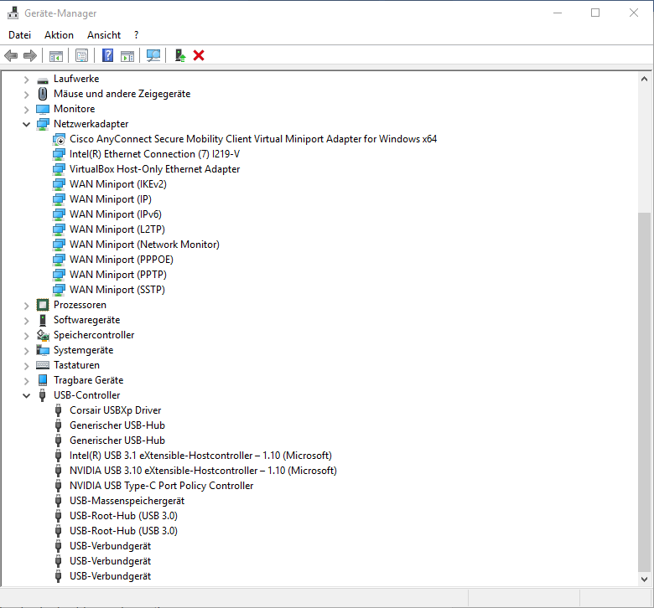The height and width of the screenshot is (608, 654).
Task: Select WAN Miniport (IKEv2)
Action: pos(118,184)
